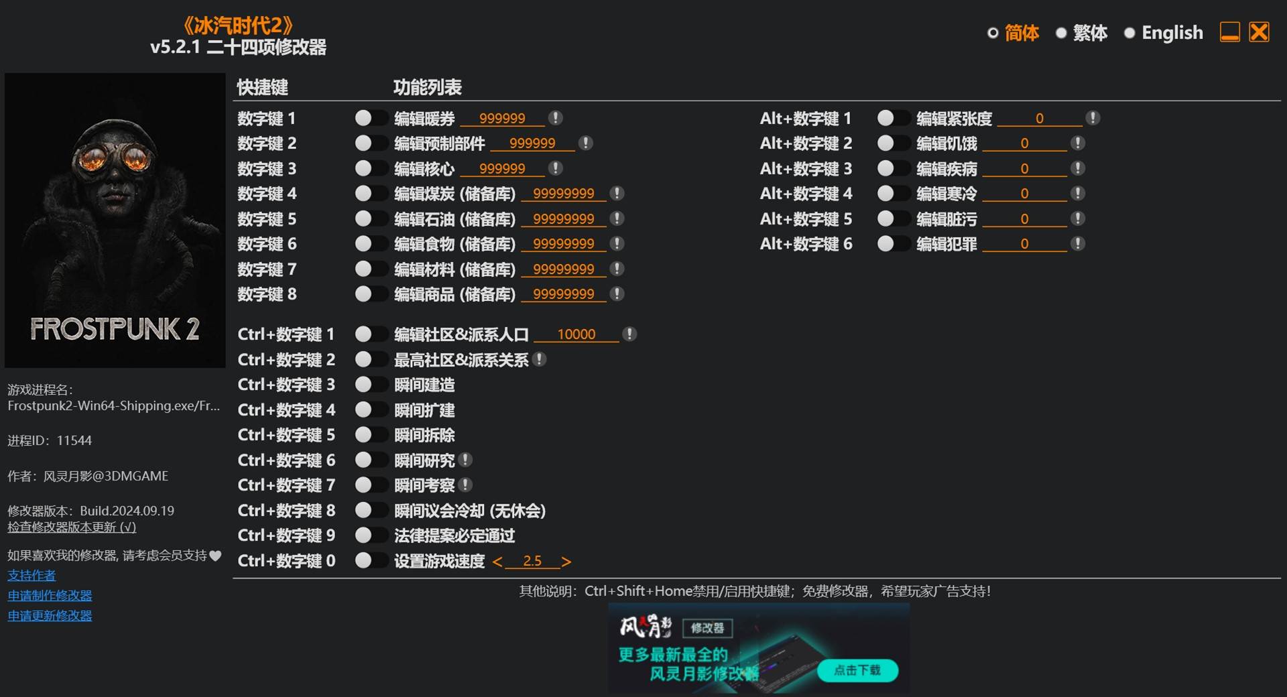Click info icon next to 编辑脏污
This screenshot has width=1287, height=697.
[x=1077, y=218]
